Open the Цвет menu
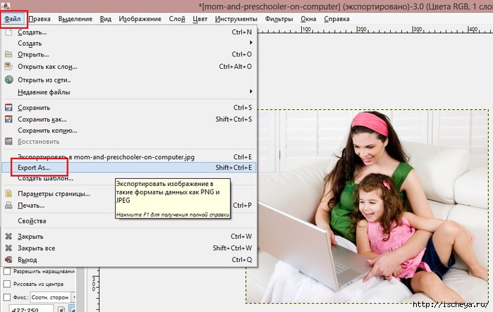This screenshot has width=493, height=312. tap(200, 19)
